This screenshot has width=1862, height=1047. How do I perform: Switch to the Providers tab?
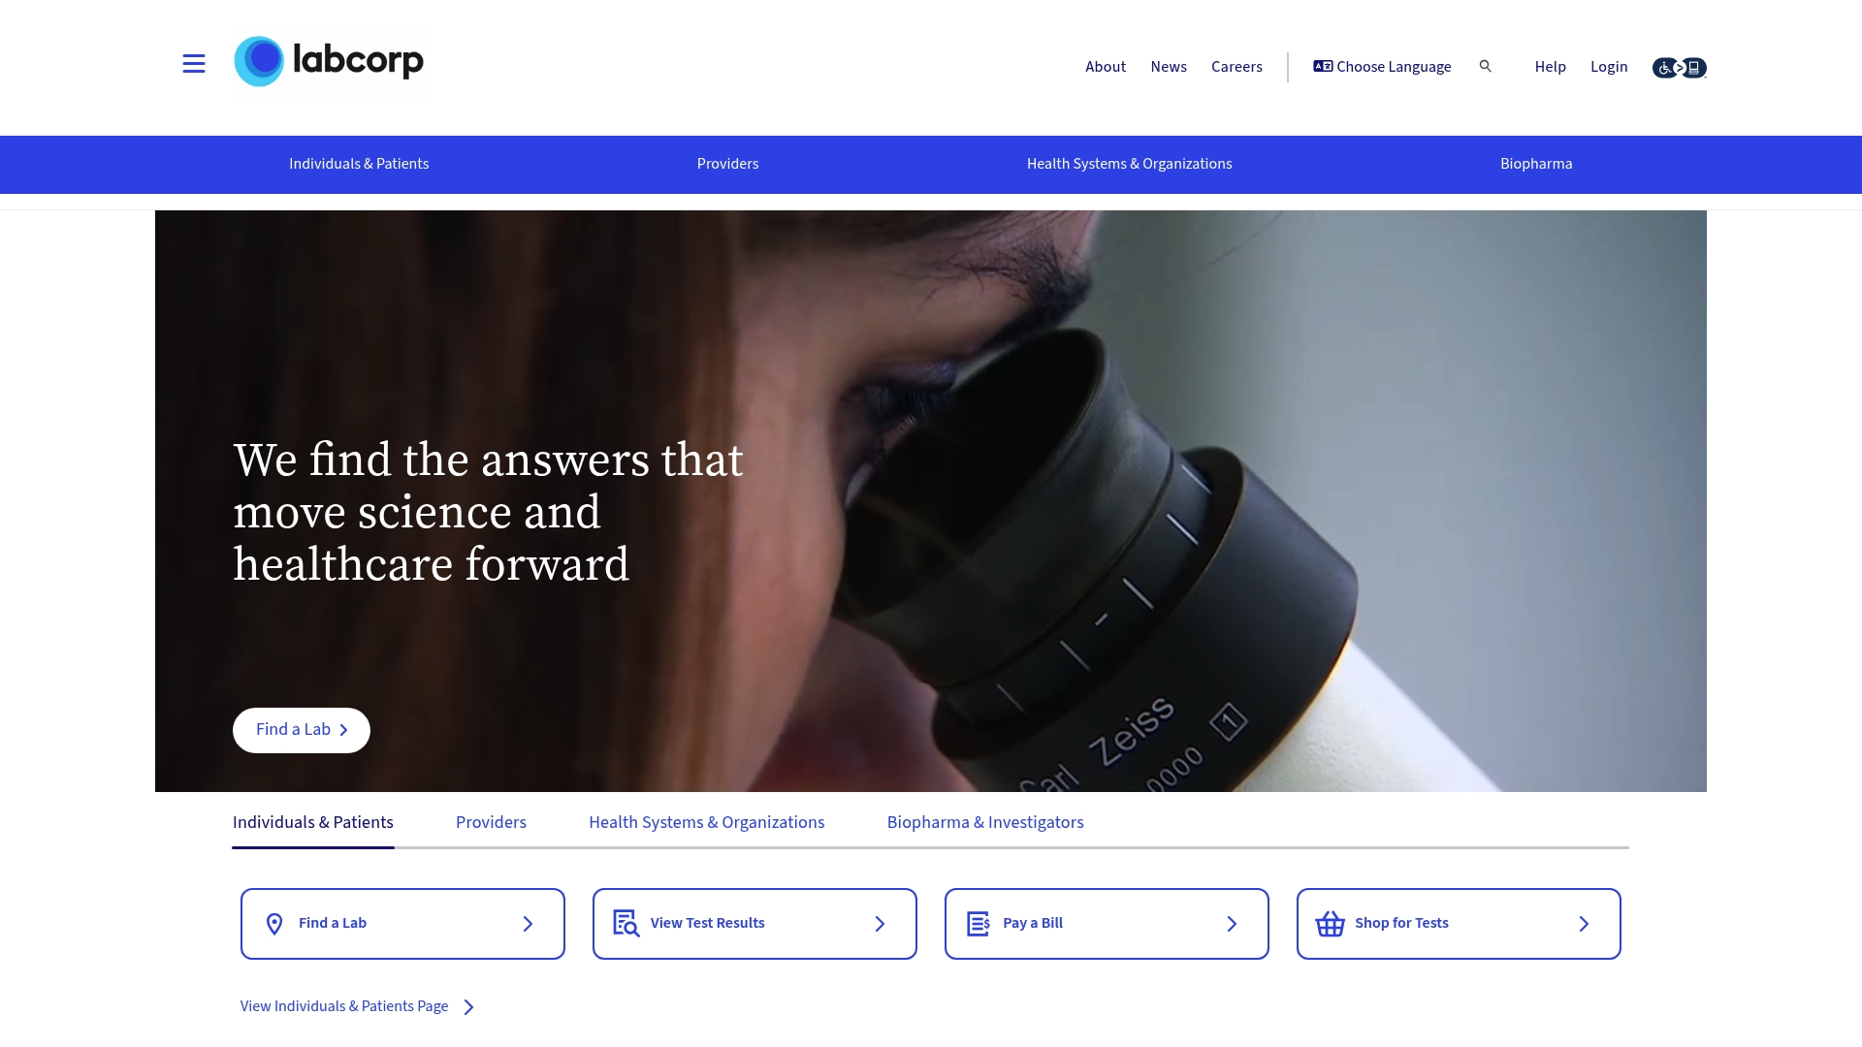[491, 822]
